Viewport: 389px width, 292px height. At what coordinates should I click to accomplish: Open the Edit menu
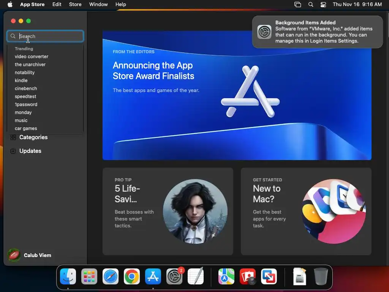coord(57,4)
